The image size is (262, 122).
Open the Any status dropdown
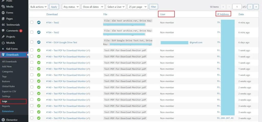[x=71, y=7]
